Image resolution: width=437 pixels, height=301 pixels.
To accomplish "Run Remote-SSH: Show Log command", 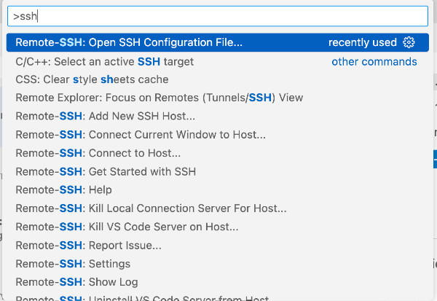I will coord(218,282).
